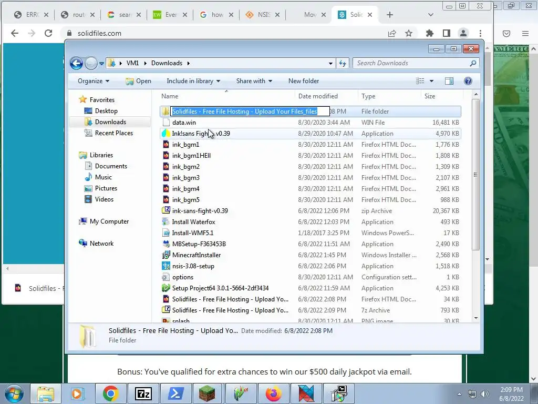Select the ink-sans-fight-v0.39 zip archive icon
The height and width of the screenshot is (404, 538).
[166, 210]
